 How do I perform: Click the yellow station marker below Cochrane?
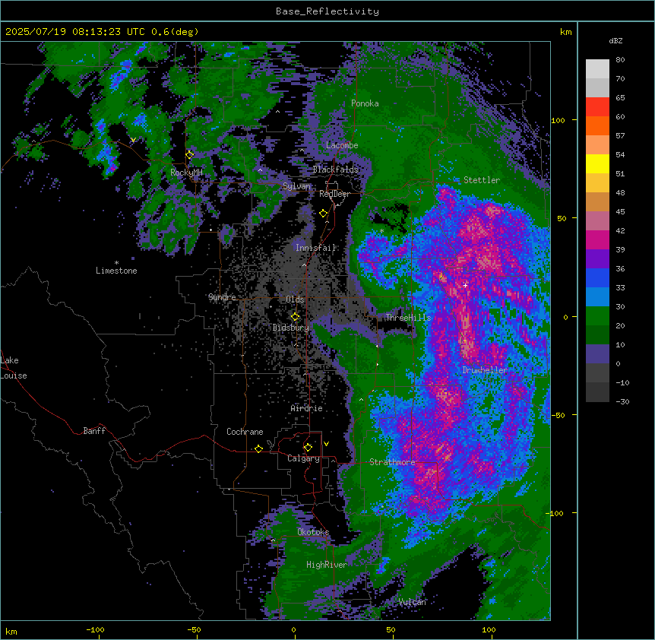tap(258, 448)
